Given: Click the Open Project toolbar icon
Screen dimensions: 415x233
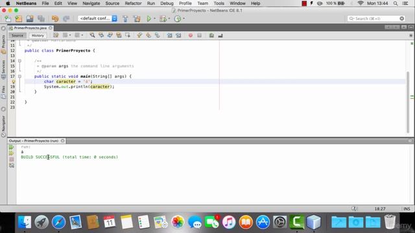Looking at the screenshot, I should pyautogui.click(x=30, y=19).
